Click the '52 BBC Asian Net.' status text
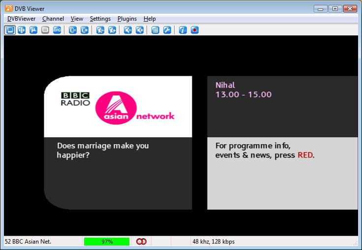The width and height of the screenshot is (362, 250). click(28, 242)
